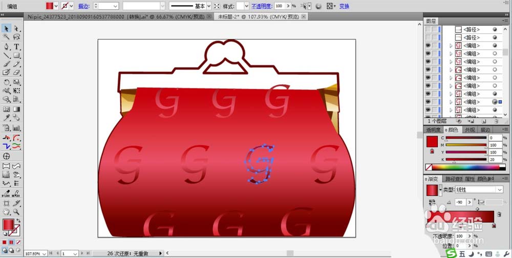Choose the Mesh tool
Viewport: 512px width, 258px height.
pos(6,109)
